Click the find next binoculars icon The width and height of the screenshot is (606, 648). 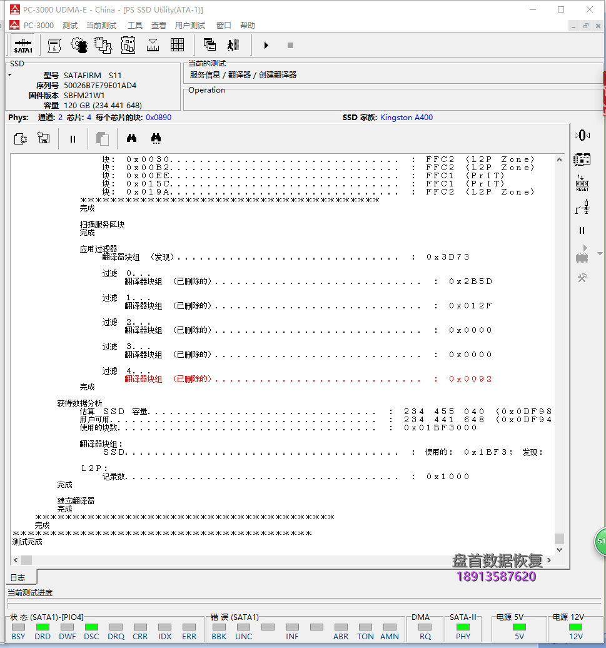(x=156, y=138)
